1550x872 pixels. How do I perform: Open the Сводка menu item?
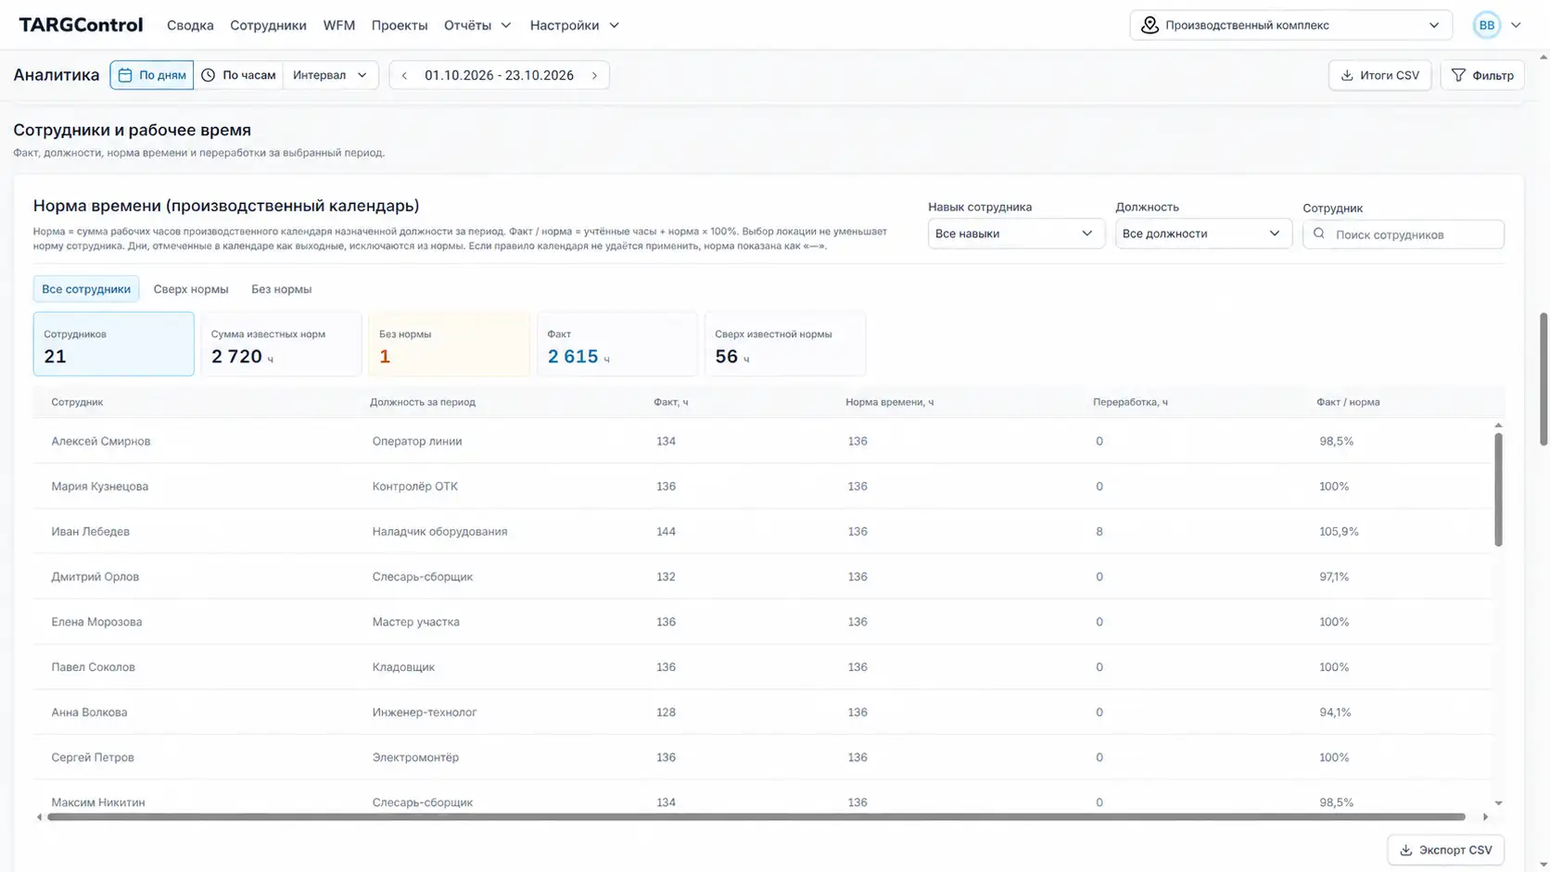[x=190, y=25]
